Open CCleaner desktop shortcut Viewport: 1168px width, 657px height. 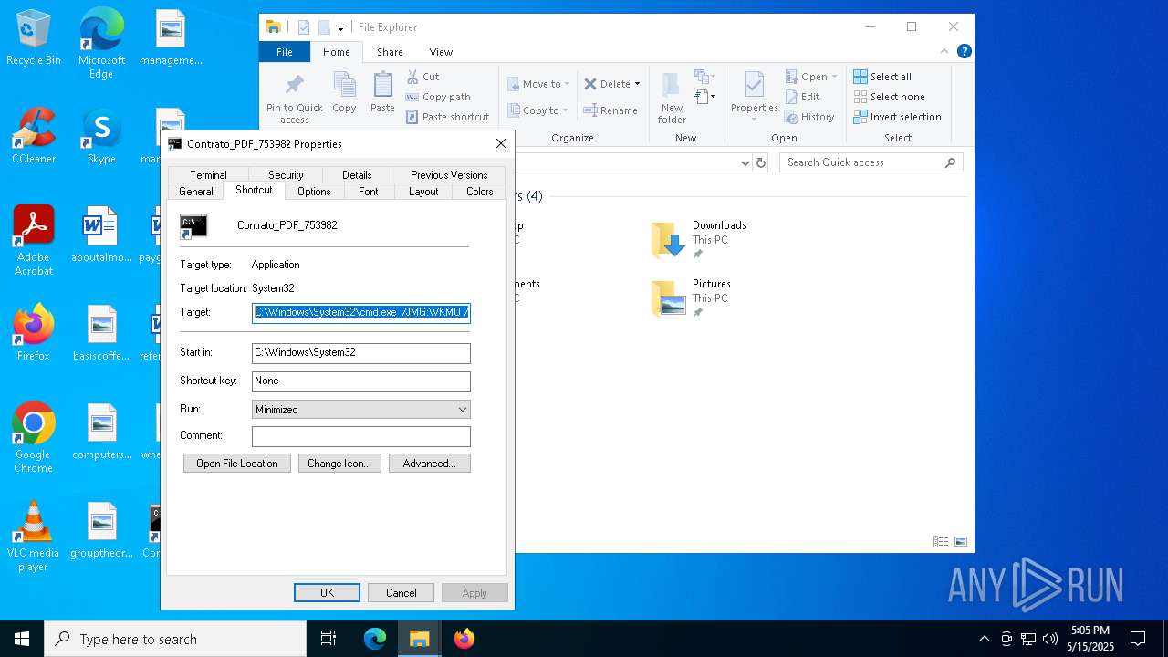pyautogui.click(x=34, y=137)
